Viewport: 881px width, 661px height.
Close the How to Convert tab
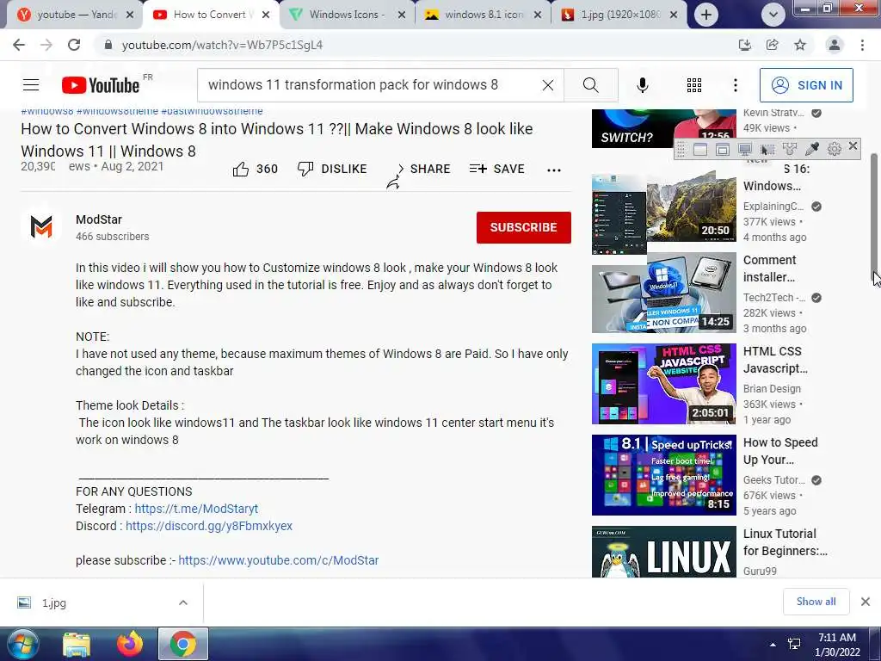tap(266, 15)
